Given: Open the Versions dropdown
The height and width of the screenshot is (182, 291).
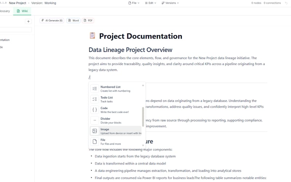Looking at the screenshot, I should [170, 3].
